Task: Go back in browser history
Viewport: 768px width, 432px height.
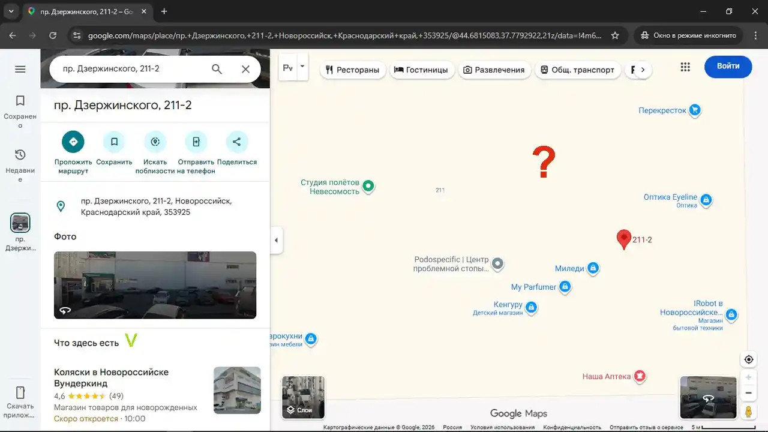Action: coord(13,35)
